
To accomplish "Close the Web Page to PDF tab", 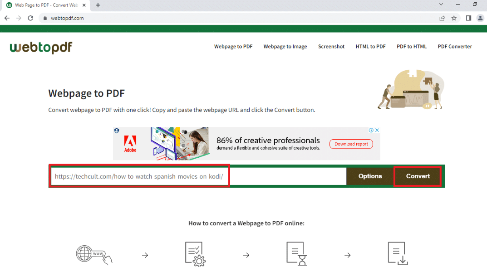I will click(x=84, y=5).
